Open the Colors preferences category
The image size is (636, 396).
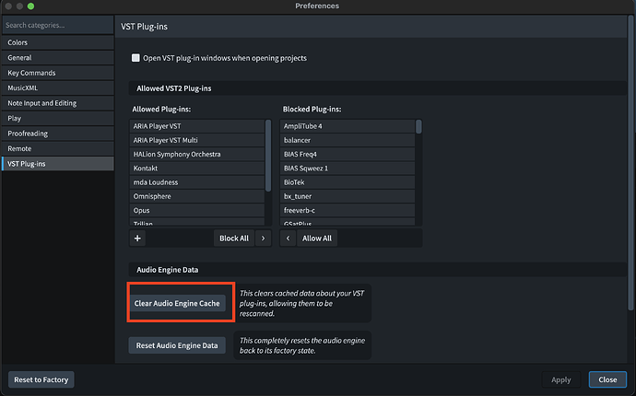pos(18,42)
